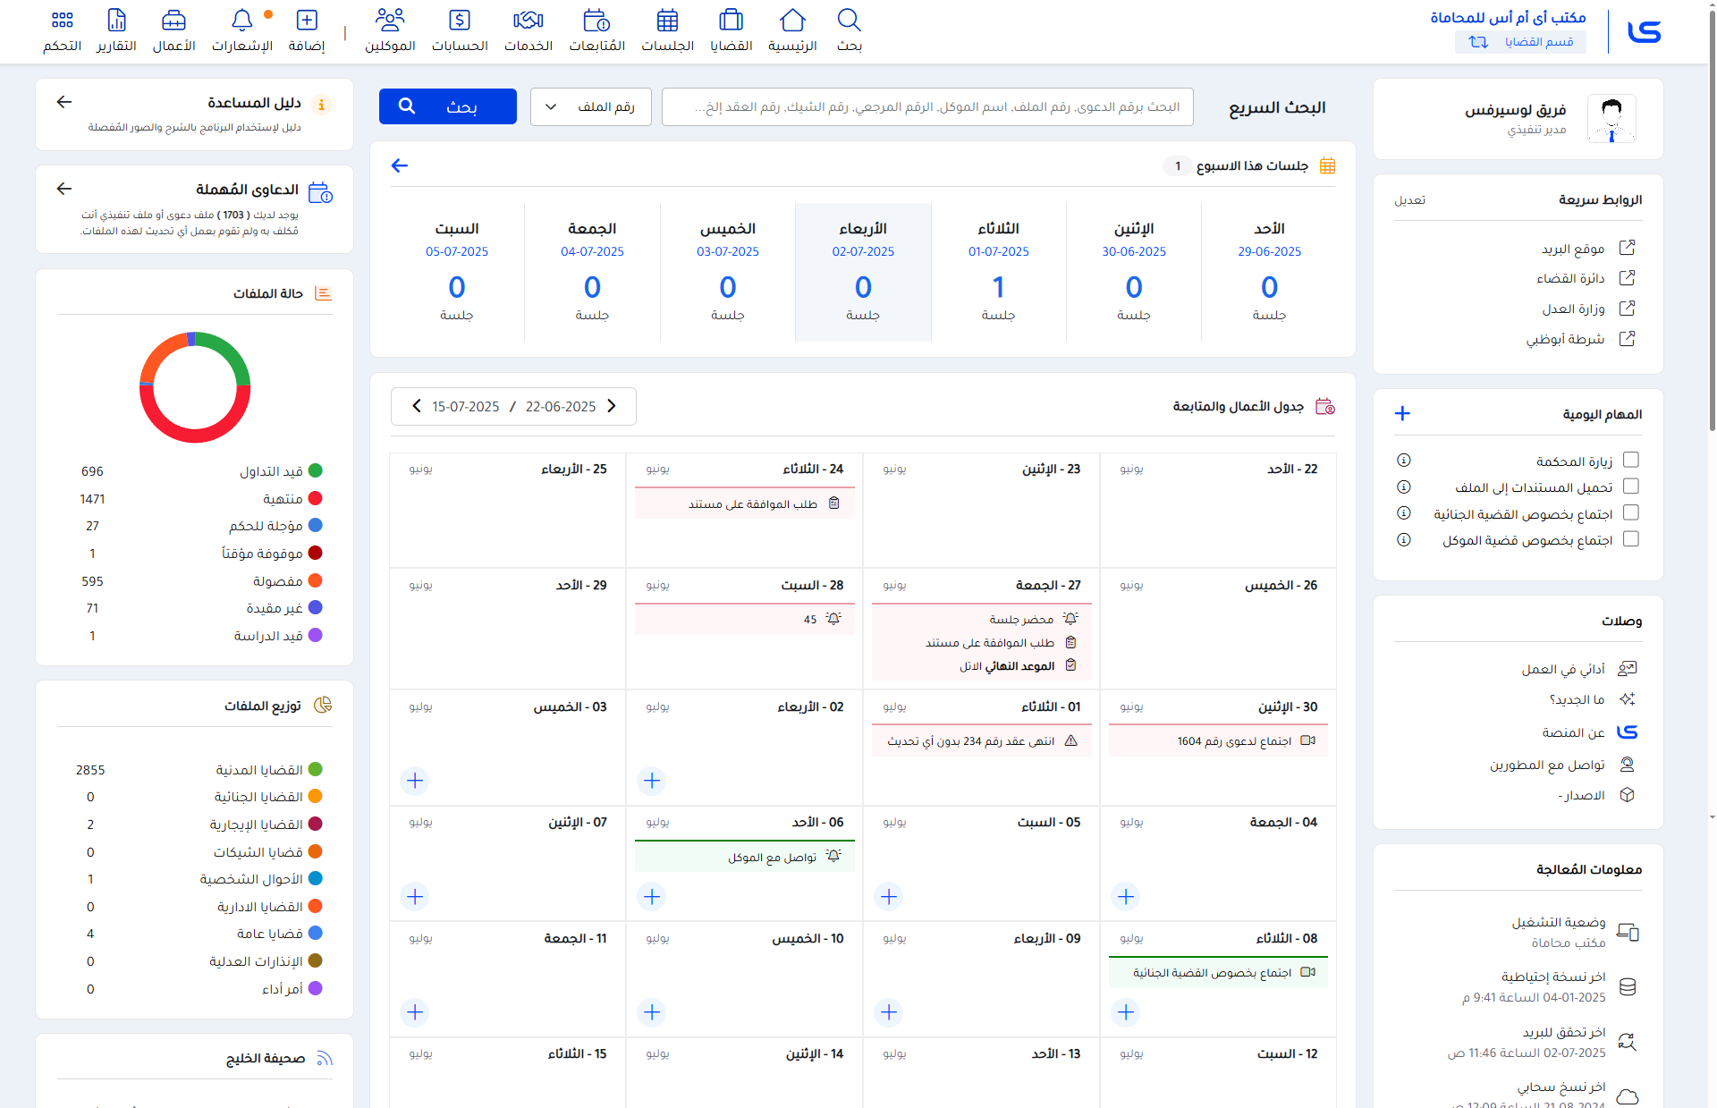The height and width of the screenshot is (1108, 1717).
Task: Click the blue بحث search button
Action: [x=447, y=106]
